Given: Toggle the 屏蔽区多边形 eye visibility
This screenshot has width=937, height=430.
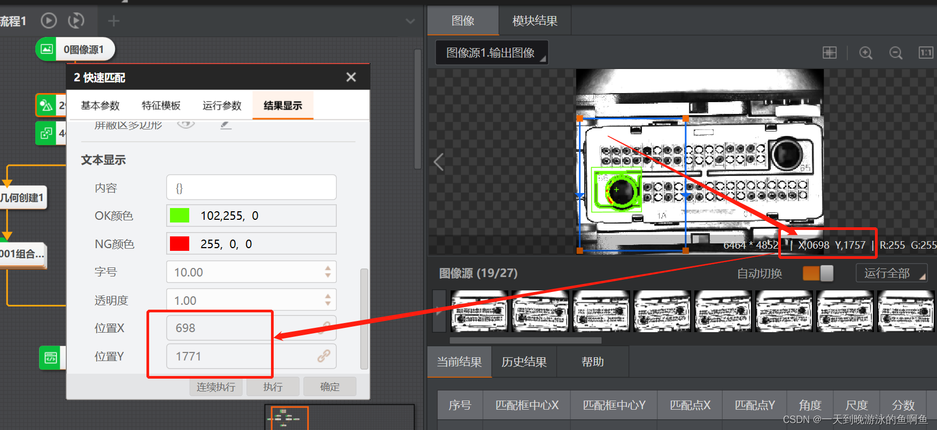Looking at the screenshot, I should tap(185, 124).
